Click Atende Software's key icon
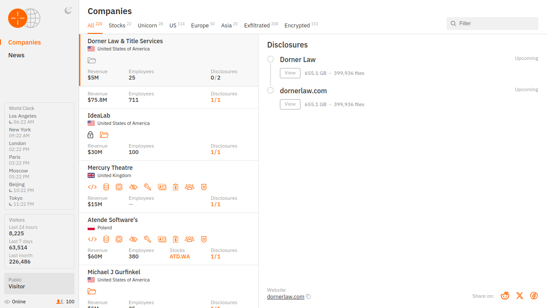This screenshot has height=308, width=547. tap(147, 239)
